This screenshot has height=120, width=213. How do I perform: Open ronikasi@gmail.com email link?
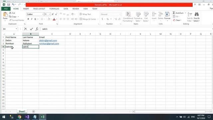(x=49, y=44)
